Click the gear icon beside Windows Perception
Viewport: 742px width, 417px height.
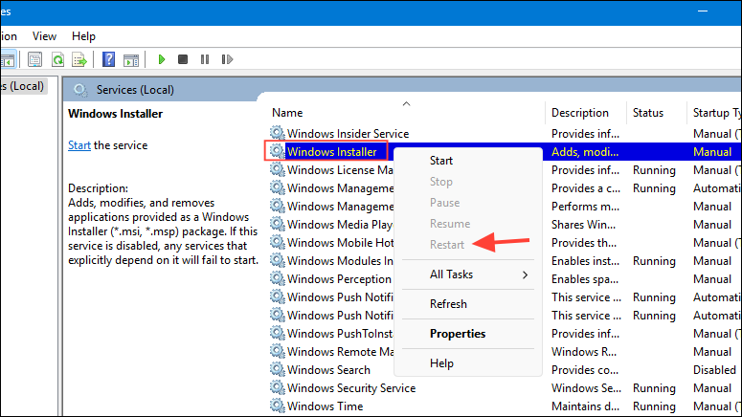point(278,279)
